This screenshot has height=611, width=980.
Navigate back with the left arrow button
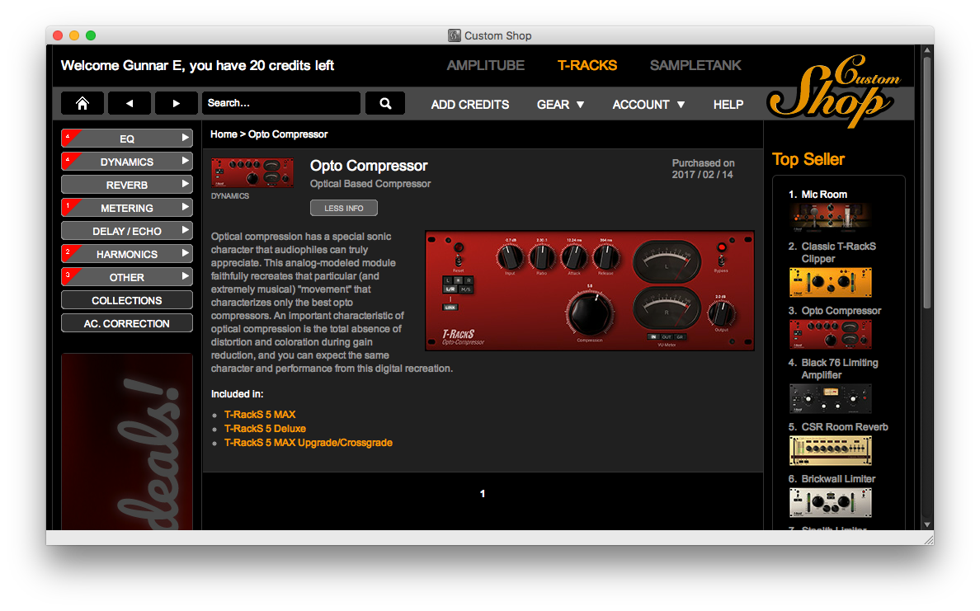point(130,103)
